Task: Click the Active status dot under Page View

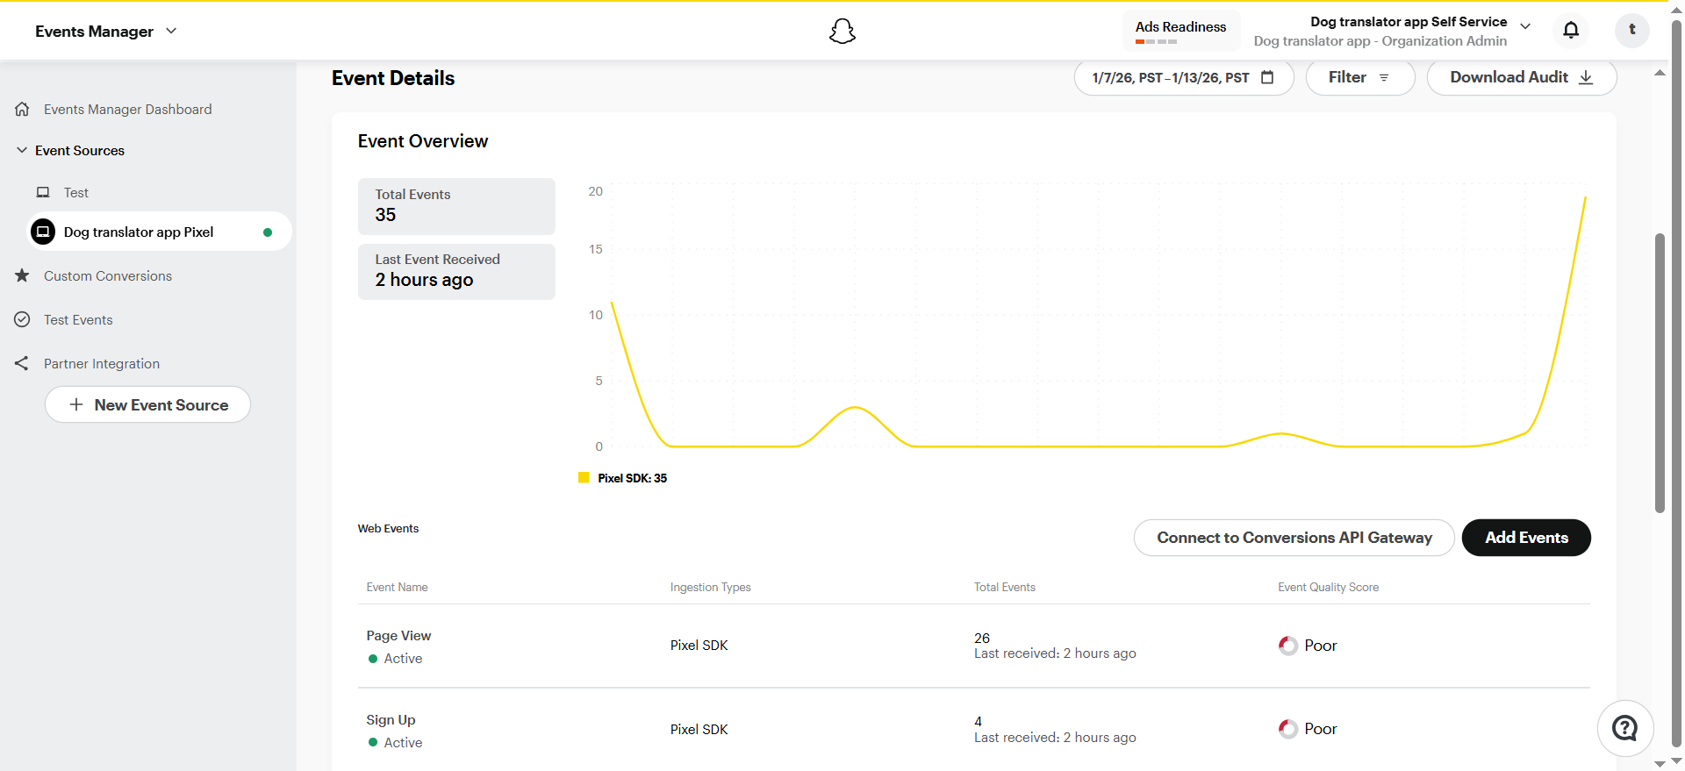Action: pyautogui.click(x=373, y=659)
